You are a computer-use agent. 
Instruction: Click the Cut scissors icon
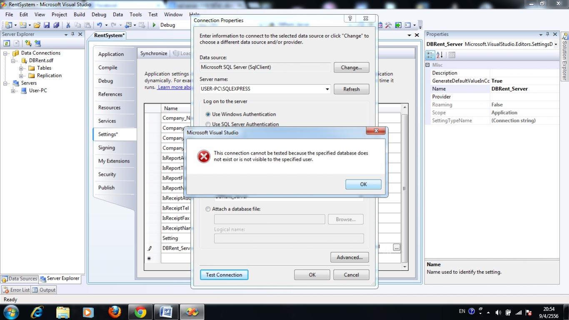click(x=68, y=25)
